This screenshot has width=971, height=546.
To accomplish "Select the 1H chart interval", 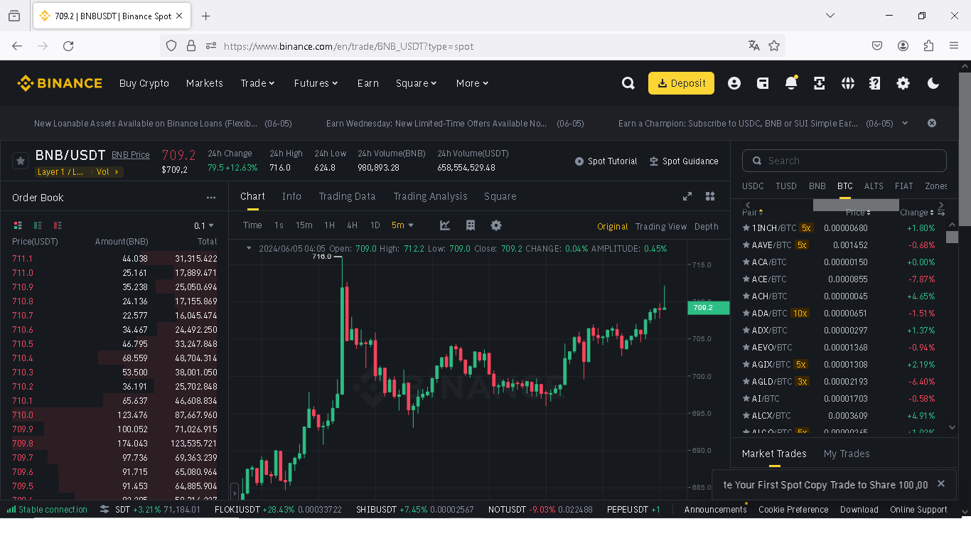I will point(329,225).
